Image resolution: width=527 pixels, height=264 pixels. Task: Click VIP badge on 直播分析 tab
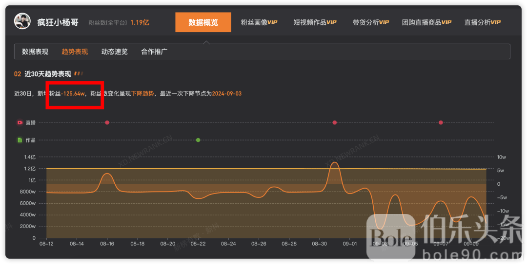point(496,22)
